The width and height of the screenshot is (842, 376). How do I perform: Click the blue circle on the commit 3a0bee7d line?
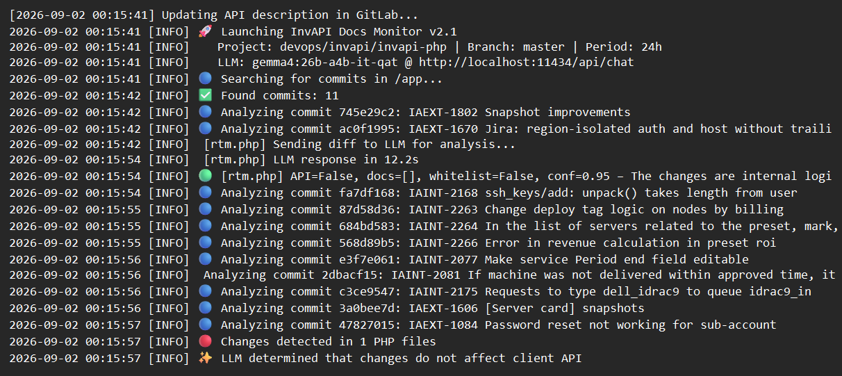pos(204,308)
